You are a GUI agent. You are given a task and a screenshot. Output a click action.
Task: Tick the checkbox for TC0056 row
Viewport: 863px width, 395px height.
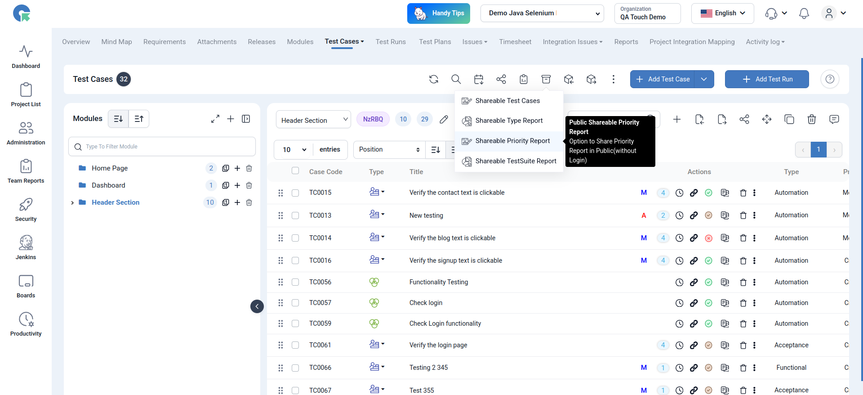point(295,282)
